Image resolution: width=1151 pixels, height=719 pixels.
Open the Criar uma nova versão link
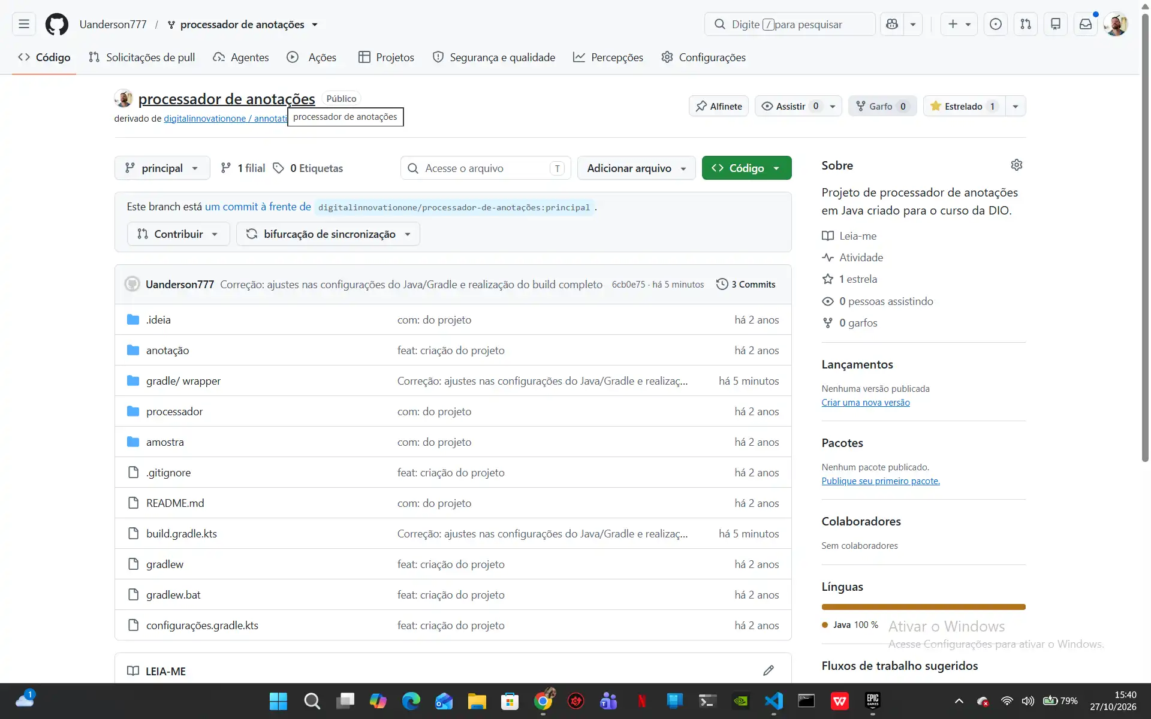point(866,403)
